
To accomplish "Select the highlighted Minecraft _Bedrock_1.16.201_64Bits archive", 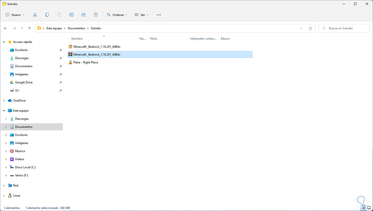I will 160,54.
